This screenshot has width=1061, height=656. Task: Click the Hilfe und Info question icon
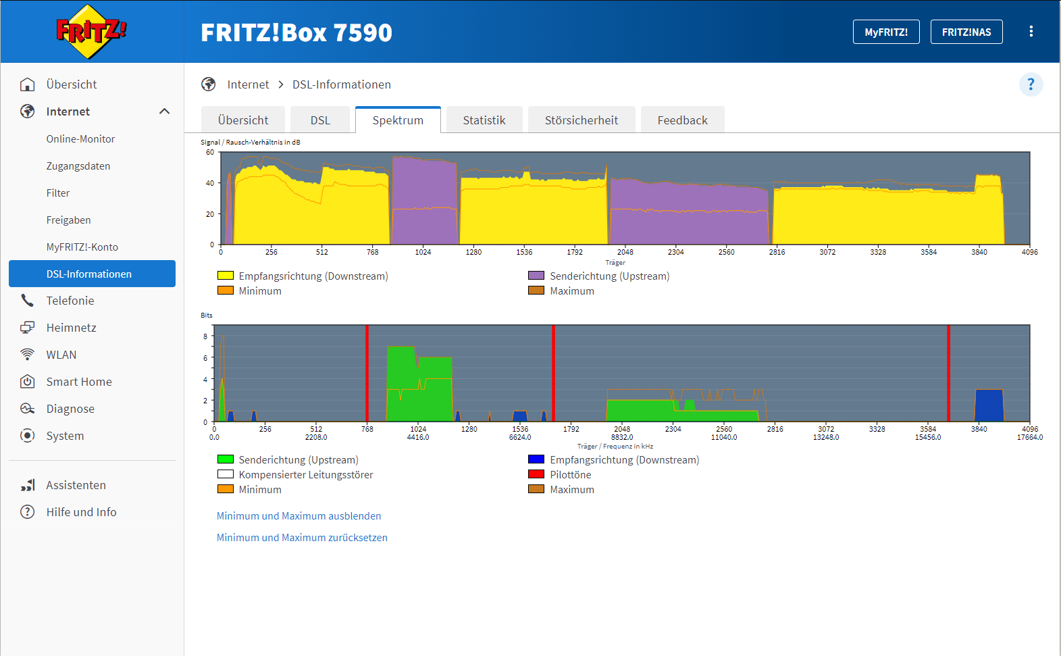27,512
